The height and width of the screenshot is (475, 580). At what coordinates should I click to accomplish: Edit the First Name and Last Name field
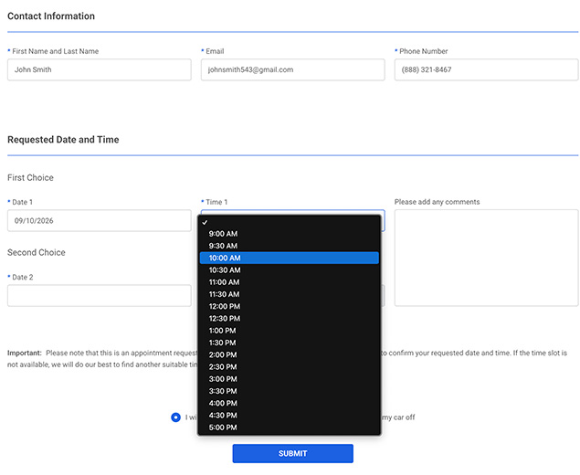click(x=100, y=69)
